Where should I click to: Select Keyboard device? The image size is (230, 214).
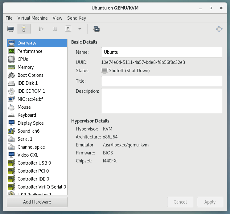pyautogui.click(x=37, y=115)
